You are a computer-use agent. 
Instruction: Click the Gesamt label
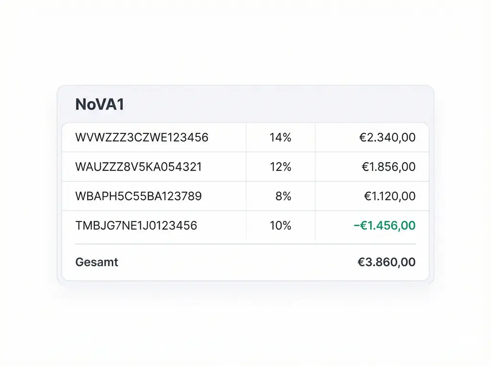click(x=97, y=262)
